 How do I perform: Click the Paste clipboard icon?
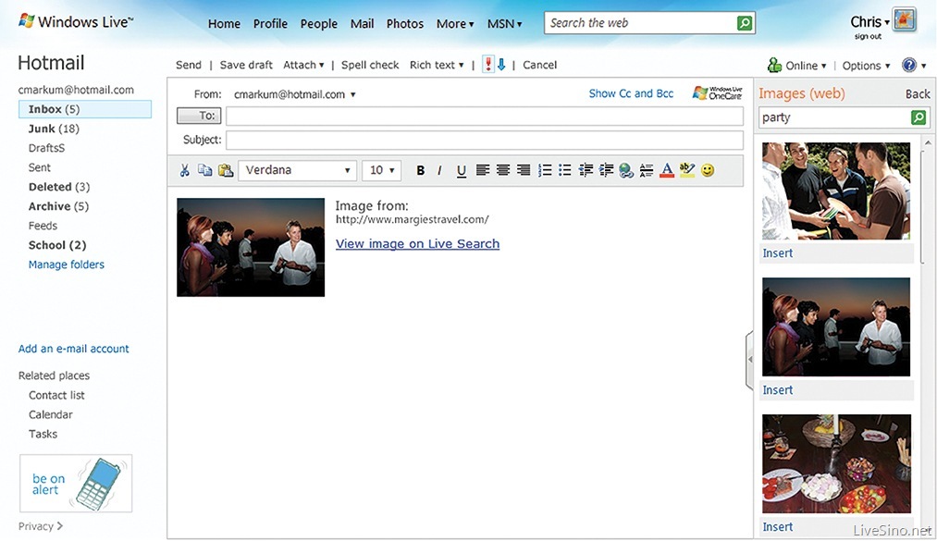tap(226, 170)
